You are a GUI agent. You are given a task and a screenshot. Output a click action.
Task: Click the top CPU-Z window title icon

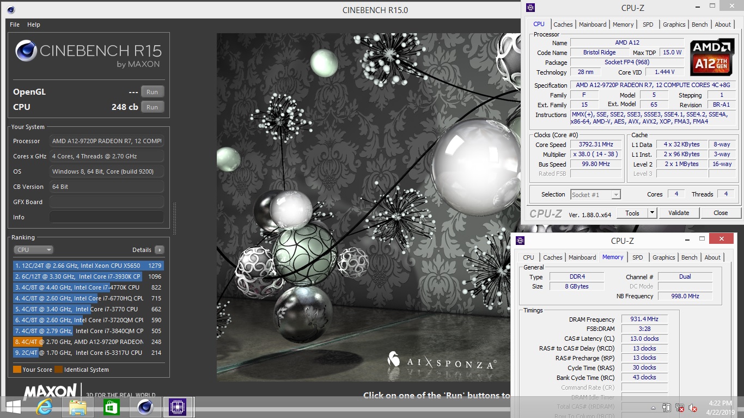point(530,8)
